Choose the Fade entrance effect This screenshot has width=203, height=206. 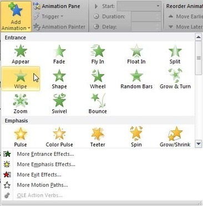coord(59,54)
